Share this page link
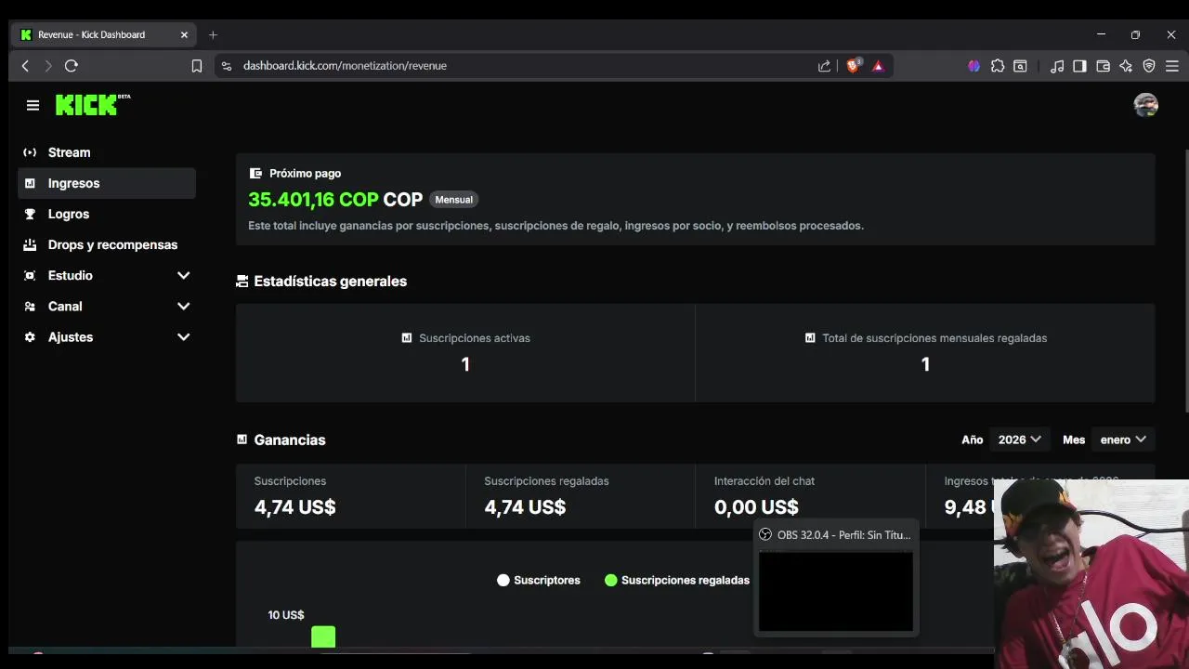 [824, 66]
